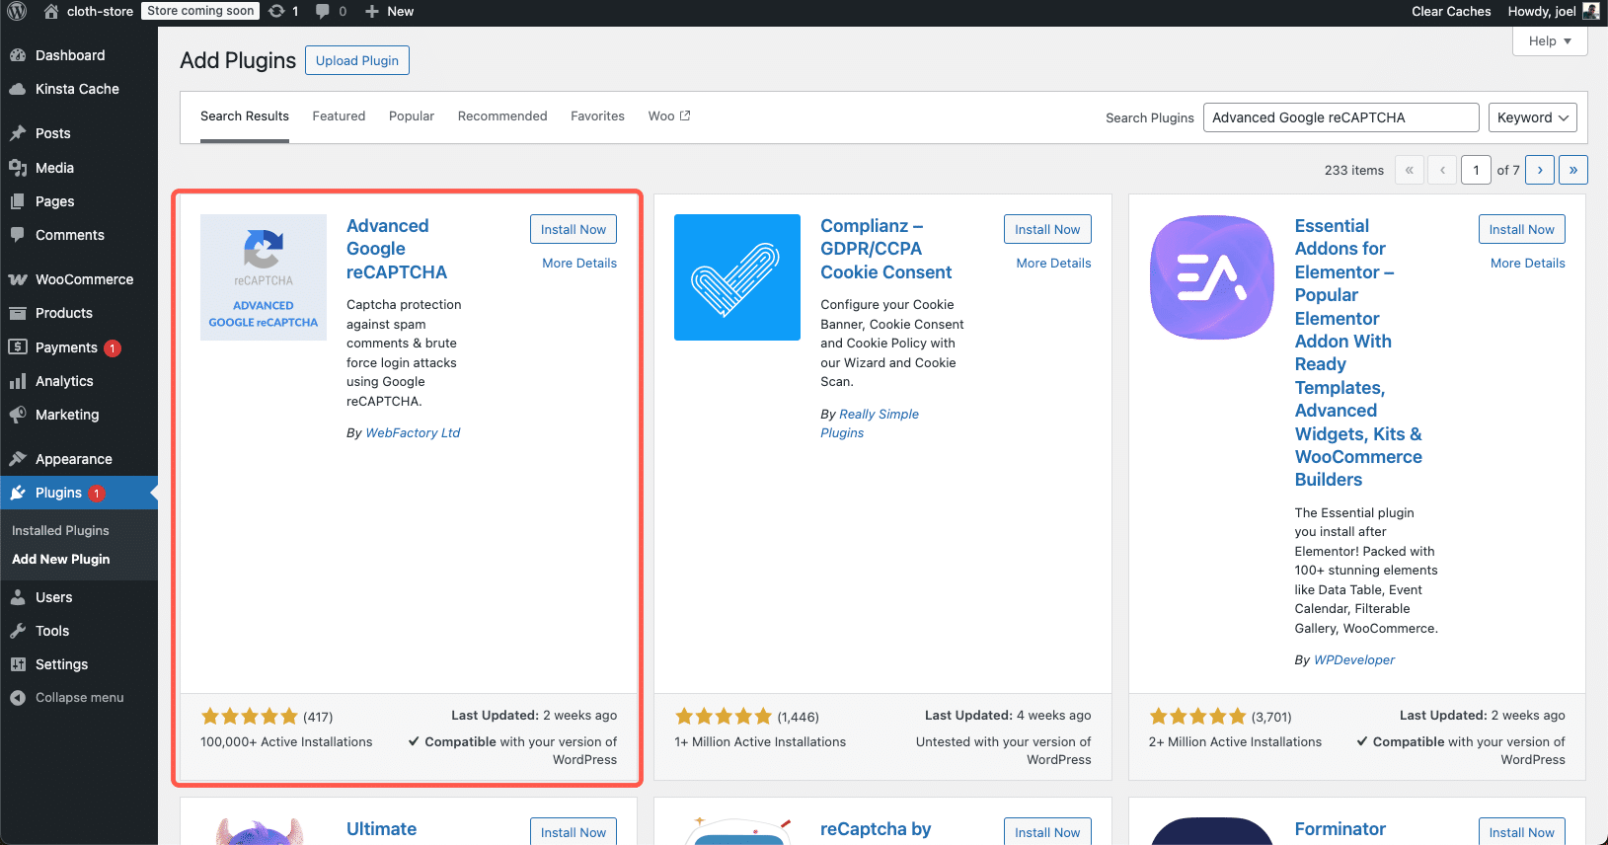The width and height of the screenshot is (1608, 845).
Task: Click the Dashboard gauge icon in sidebar
Action: coord(18,55)
